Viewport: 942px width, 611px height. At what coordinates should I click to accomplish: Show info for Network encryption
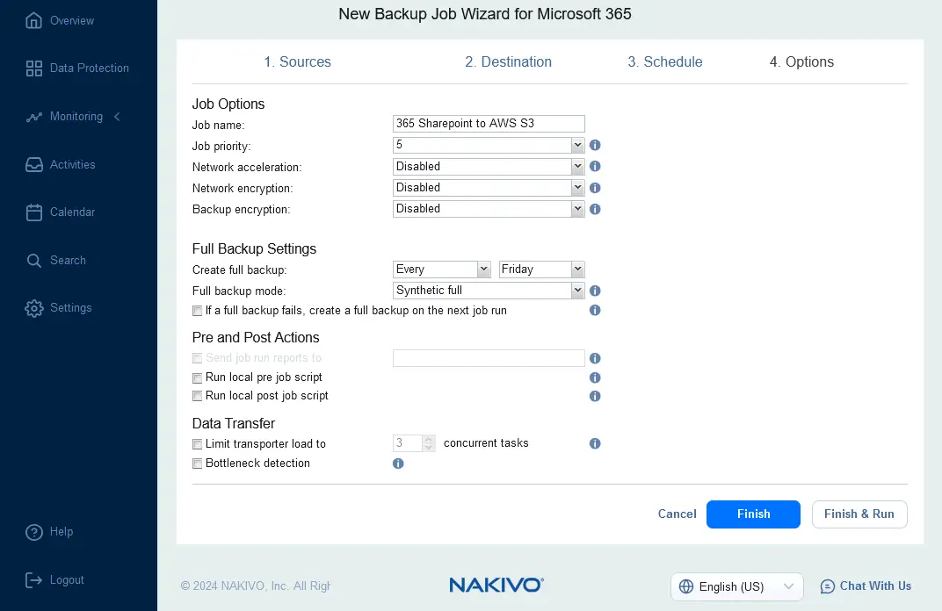595,188
